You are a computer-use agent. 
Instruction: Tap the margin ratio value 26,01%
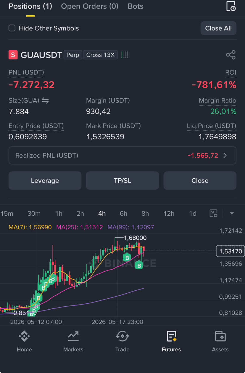point(223,111)
